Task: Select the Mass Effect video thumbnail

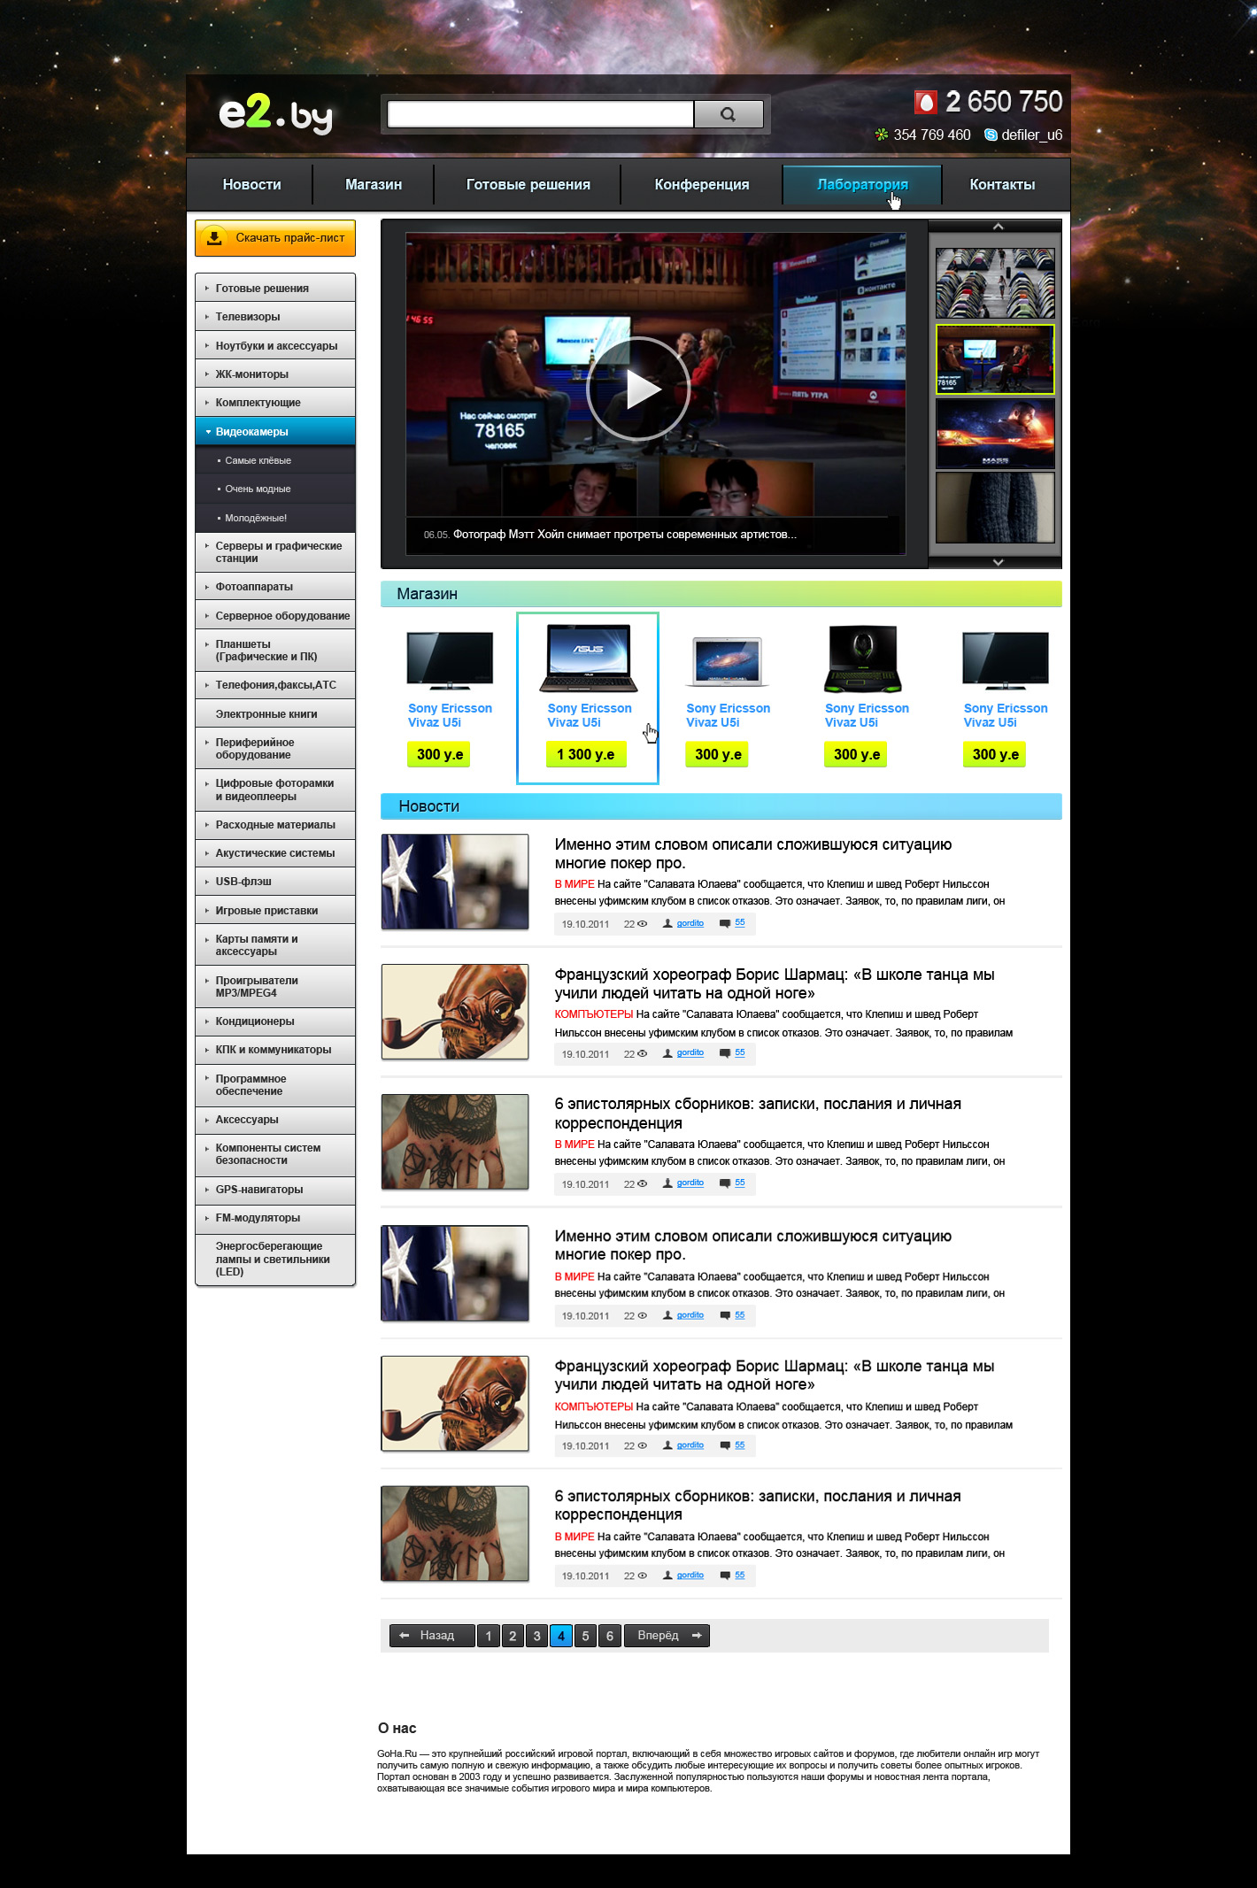Action: [x=995, y=434]
